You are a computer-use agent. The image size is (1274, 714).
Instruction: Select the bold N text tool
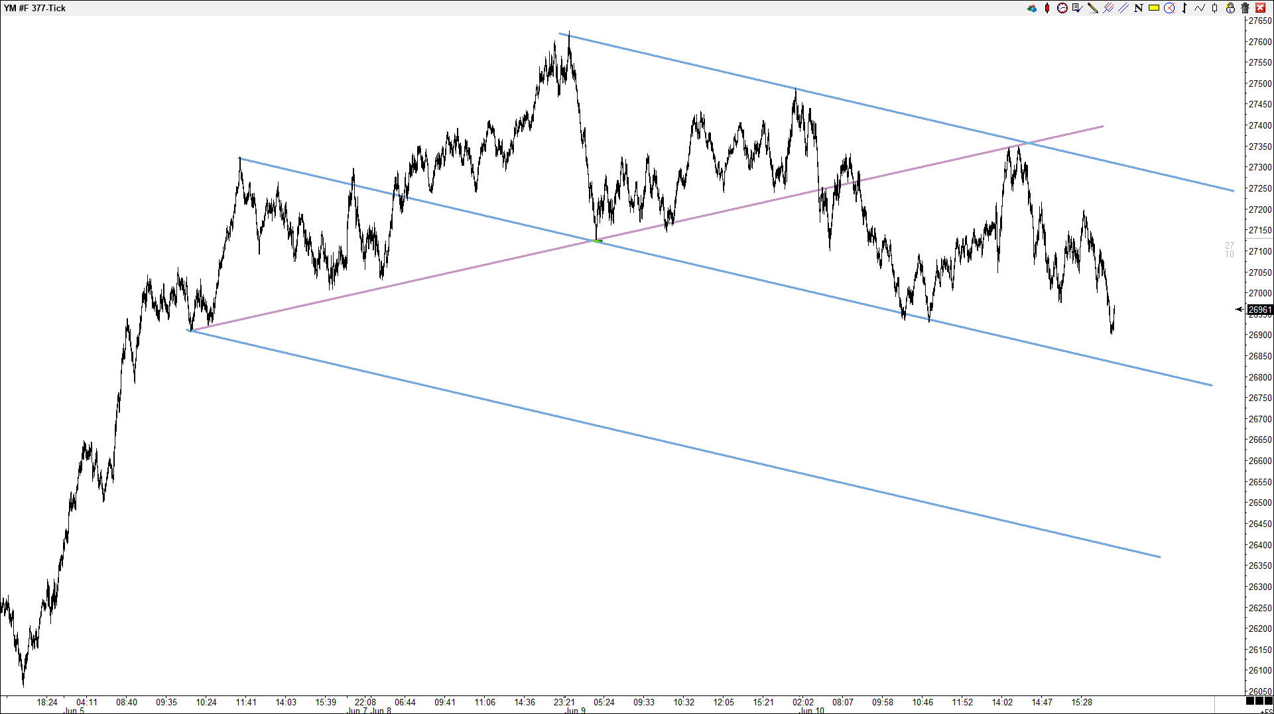(1138, 8)
